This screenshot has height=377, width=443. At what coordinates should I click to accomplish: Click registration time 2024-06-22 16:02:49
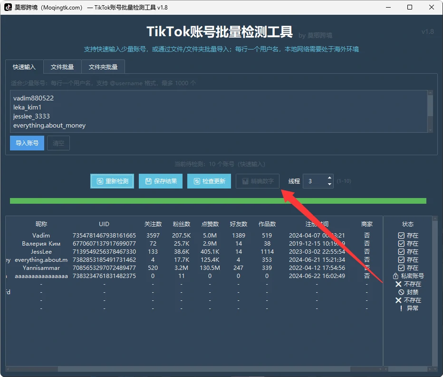click(317, 276)
